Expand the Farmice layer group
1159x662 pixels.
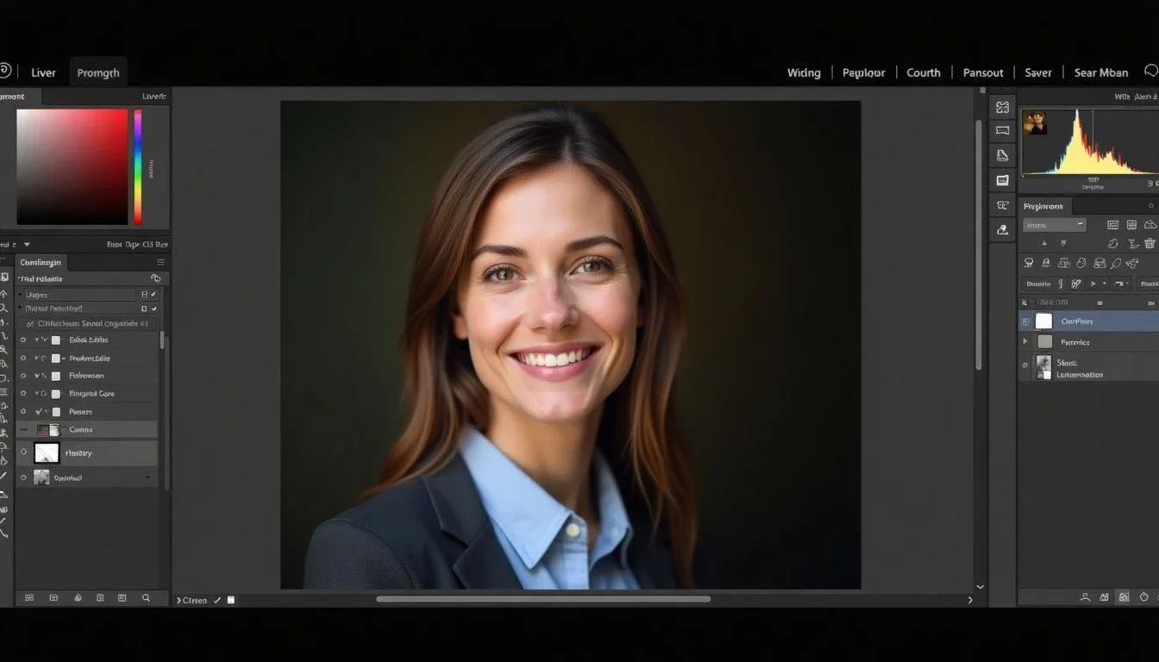[x=1025, y=341]
